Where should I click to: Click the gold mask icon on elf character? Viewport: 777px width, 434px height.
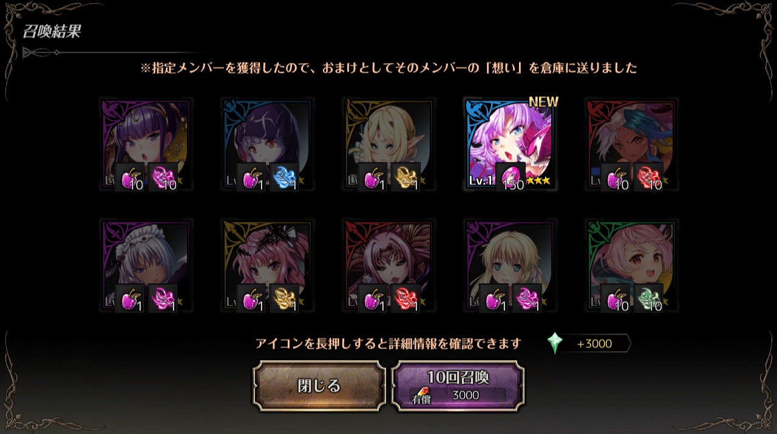405,177
